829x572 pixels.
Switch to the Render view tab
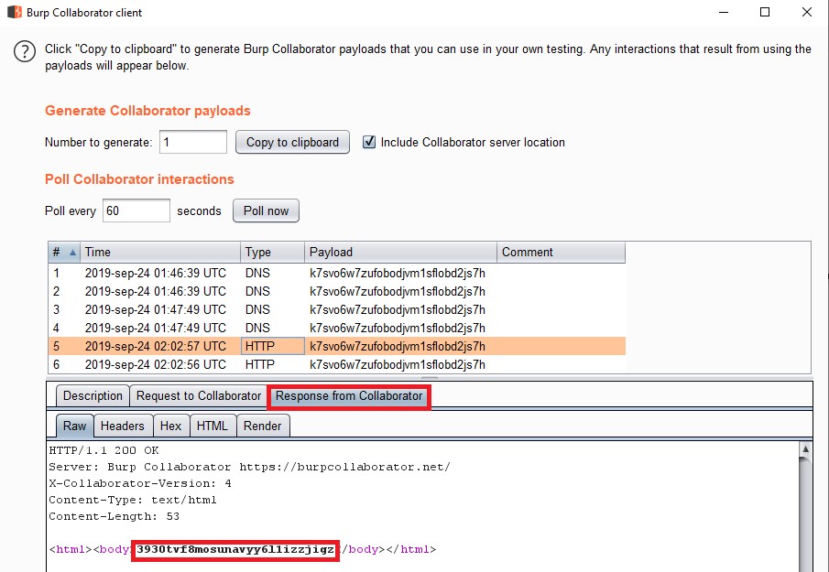[x=263, y=426]
